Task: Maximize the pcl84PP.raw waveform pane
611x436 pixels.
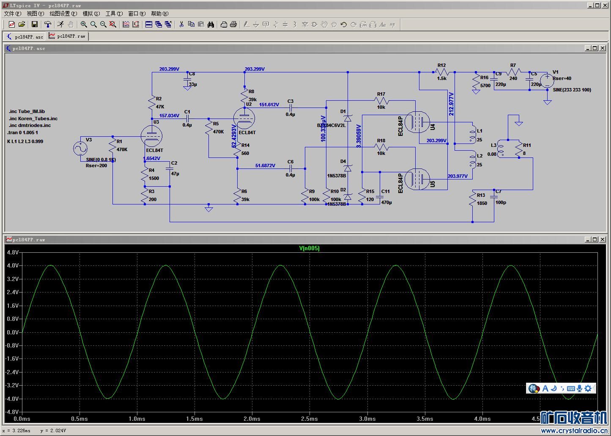Action: point(595,240)
